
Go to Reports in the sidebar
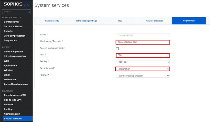[x=8, y=31]
